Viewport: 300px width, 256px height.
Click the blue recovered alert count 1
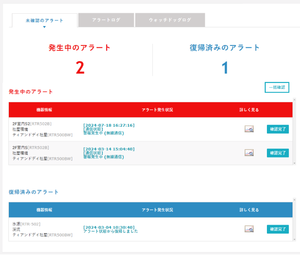click(225, 68)
